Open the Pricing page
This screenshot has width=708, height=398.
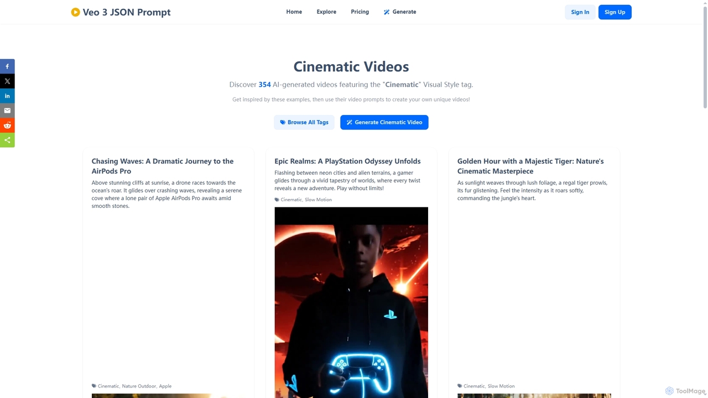tap(360, 12)
